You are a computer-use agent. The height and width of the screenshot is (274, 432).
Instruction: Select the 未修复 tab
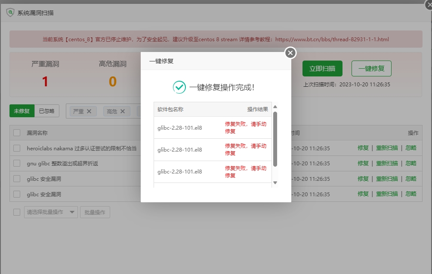22,111
